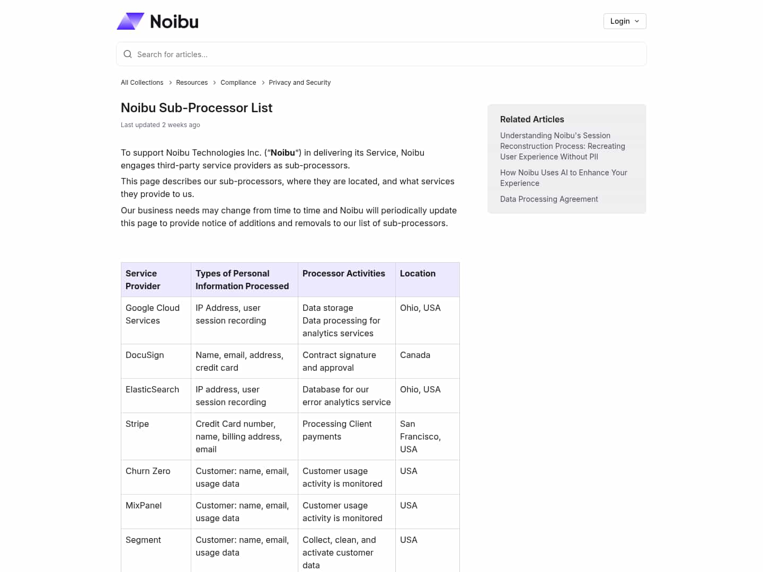Select Privacy and Security breadcrumb

click(299, 83)
